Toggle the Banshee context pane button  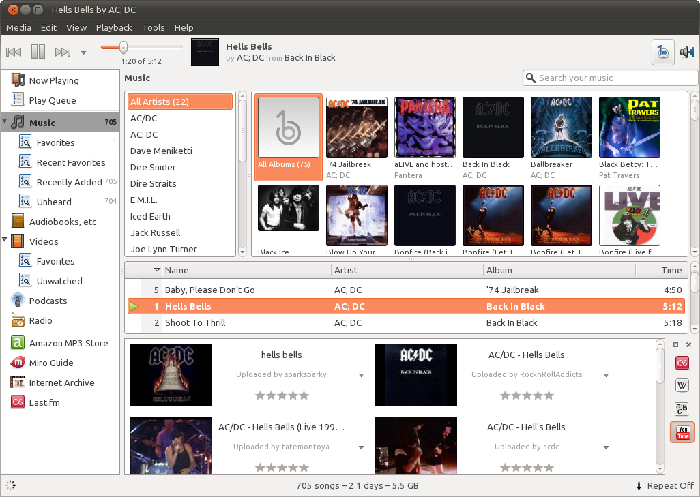pyautogui.click(x=662, y=52)
